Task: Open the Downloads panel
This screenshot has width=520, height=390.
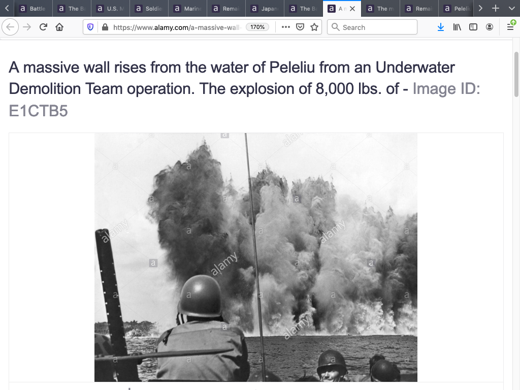Action: coord(441,27)
